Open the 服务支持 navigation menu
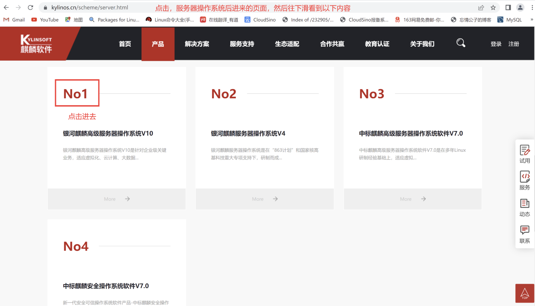535x306 pixels. (242, 44)
